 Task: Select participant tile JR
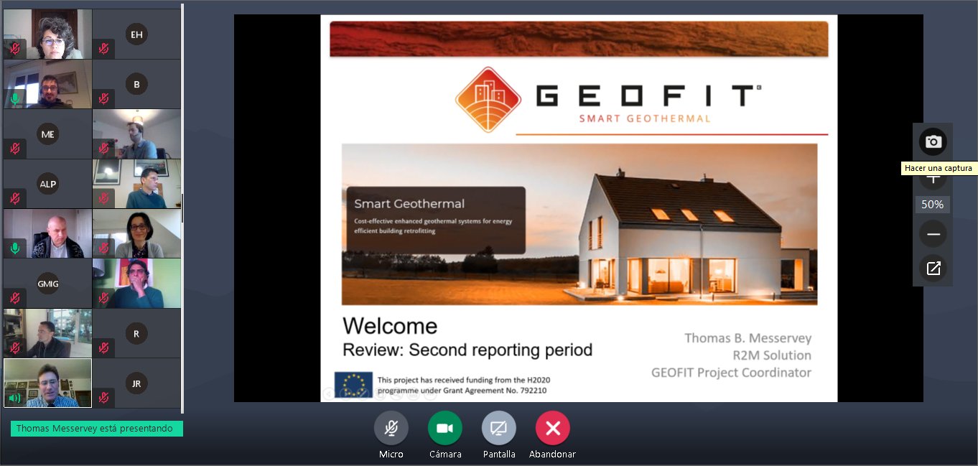tap(136, 383)
